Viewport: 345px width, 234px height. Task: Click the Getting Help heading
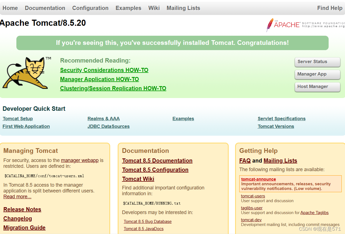coord(258,151)
